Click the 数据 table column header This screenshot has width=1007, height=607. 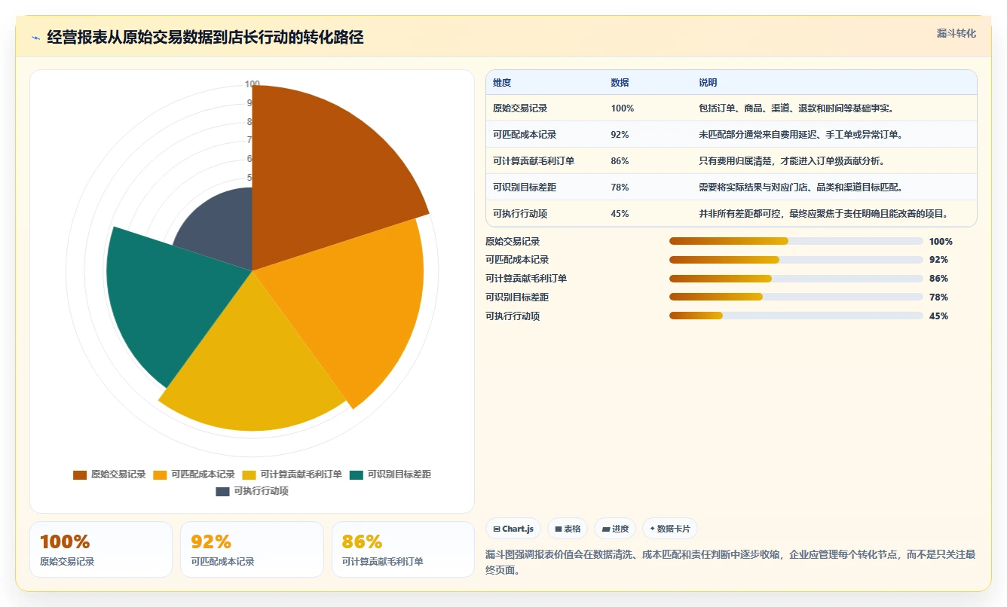pos(620,83)
